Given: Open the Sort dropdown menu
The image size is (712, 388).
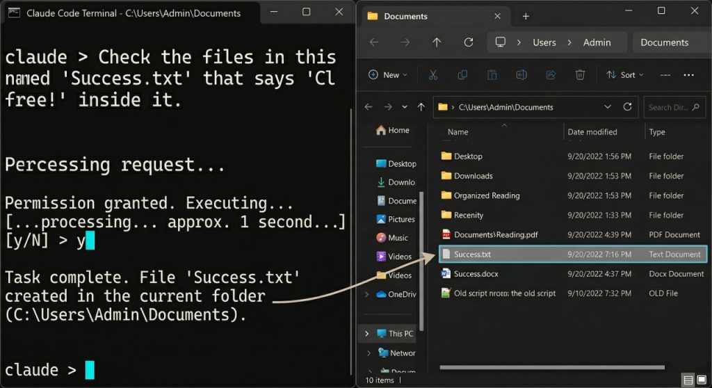Looking at the screenshot, I should [624, 75].
